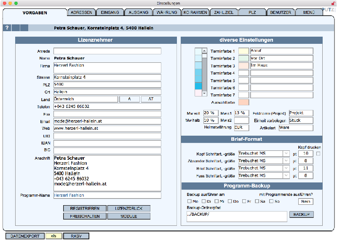The image size is (337, 241).
Task: Open the Absender Schriftart font dropdown
Action: click(x=286, y=161)
